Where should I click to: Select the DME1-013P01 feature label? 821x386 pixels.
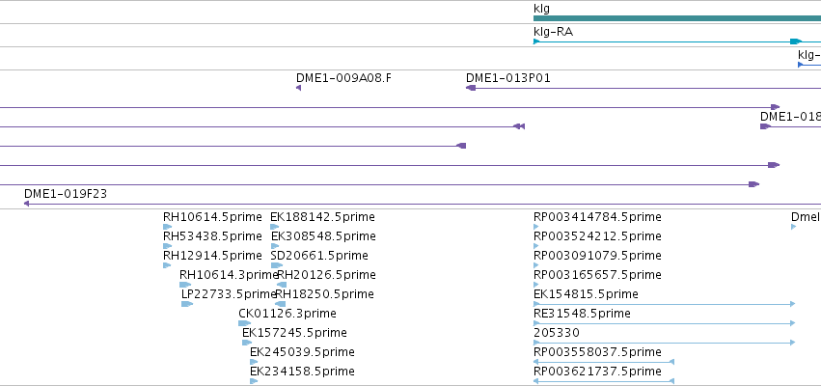[x=507, y=78]
